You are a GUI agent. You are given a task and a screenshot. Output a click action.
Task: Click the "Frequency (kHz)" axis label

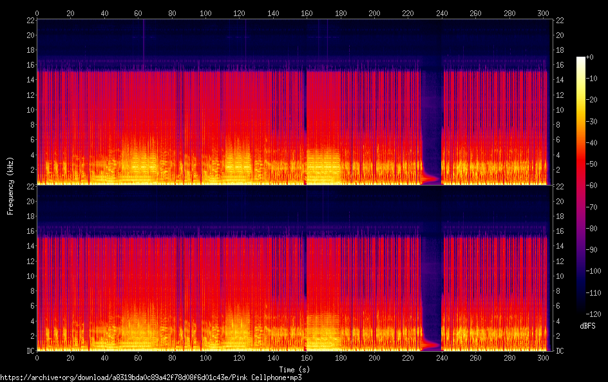pyautogui.click(x=10, y=186)
